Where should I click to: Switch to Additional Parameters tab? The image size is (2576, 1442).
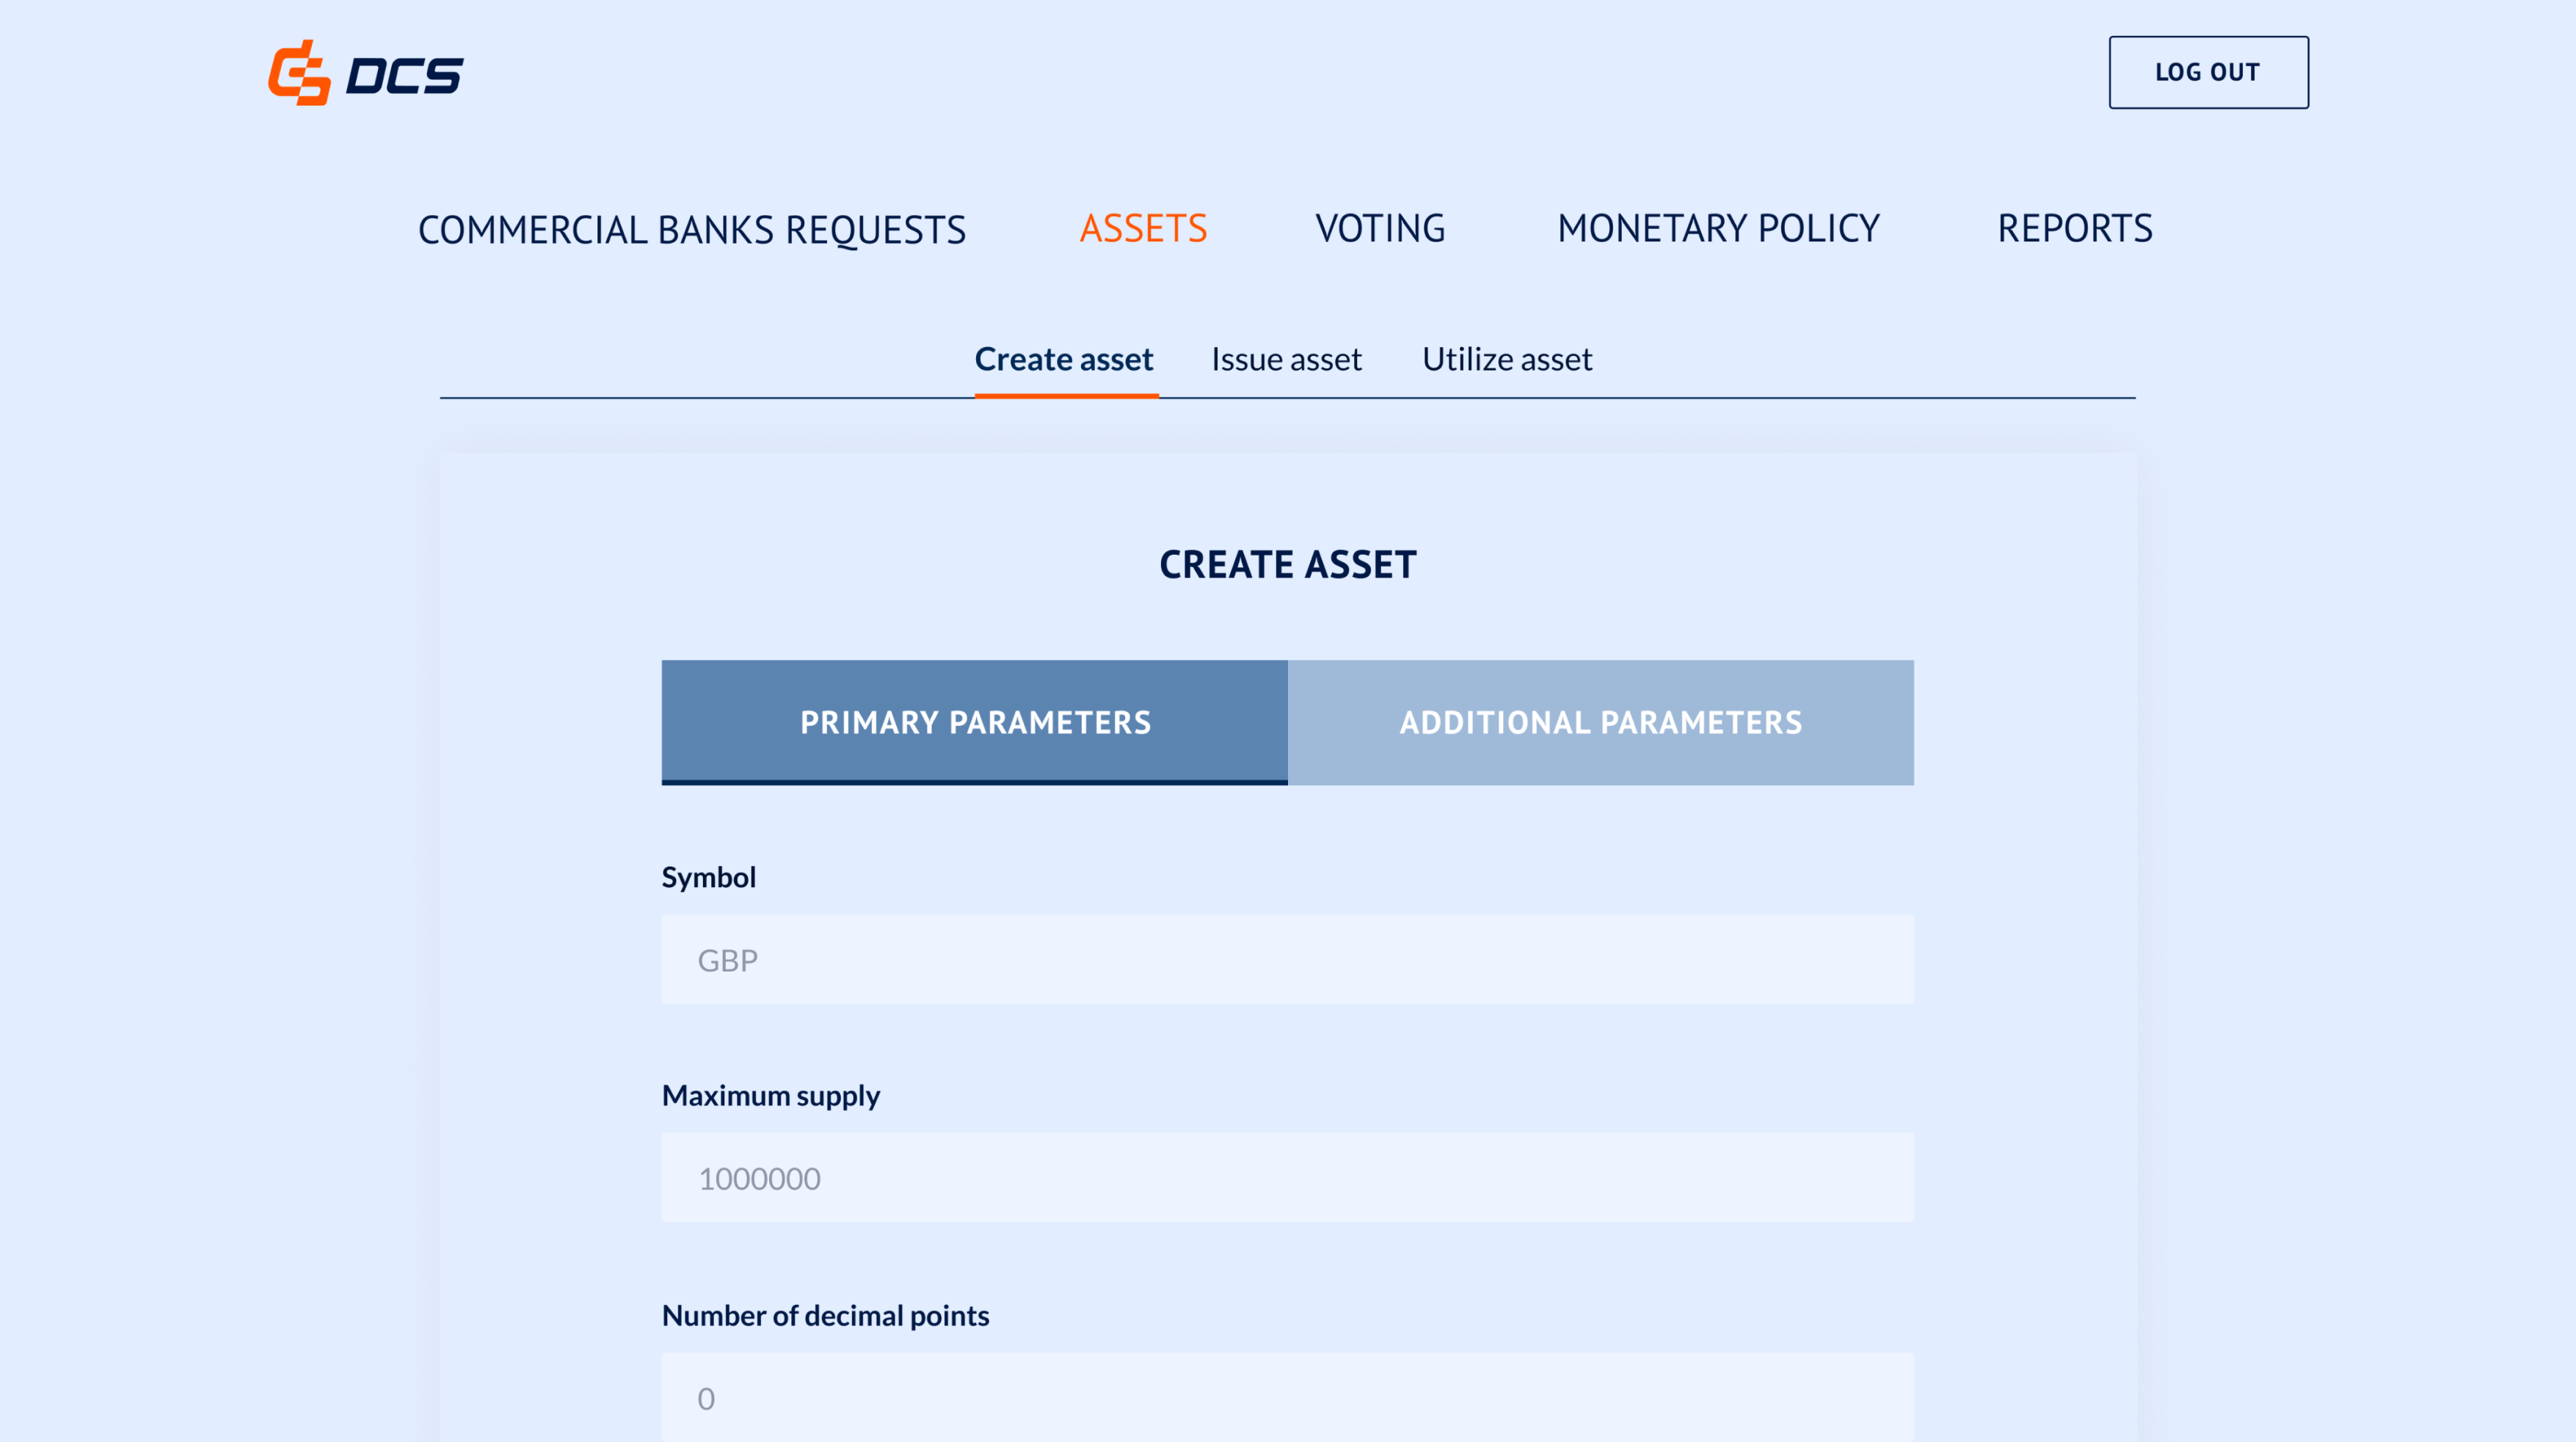1600,722
